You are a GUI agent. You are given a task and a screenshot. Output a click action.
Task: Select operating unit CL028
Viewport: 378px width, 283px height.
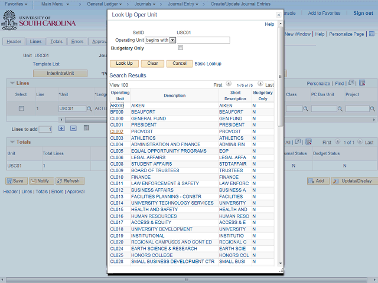pyautogui.click(x=117, y=262)
